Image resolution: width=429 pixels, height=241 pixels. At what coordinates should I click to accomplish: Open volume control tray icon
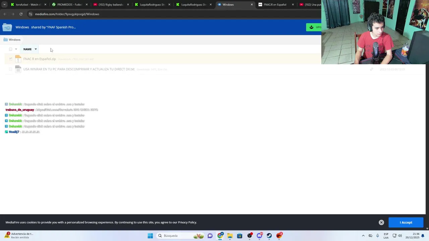tap(400, 236)
